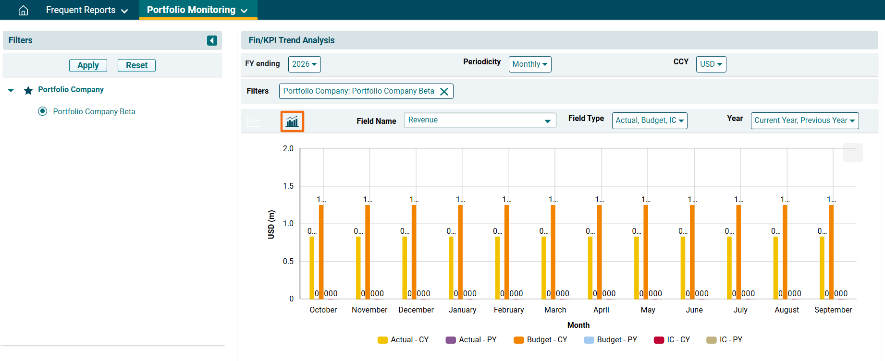Click the Apply button
The width and height of the screenshot is (885, 361).
point(88,65)
